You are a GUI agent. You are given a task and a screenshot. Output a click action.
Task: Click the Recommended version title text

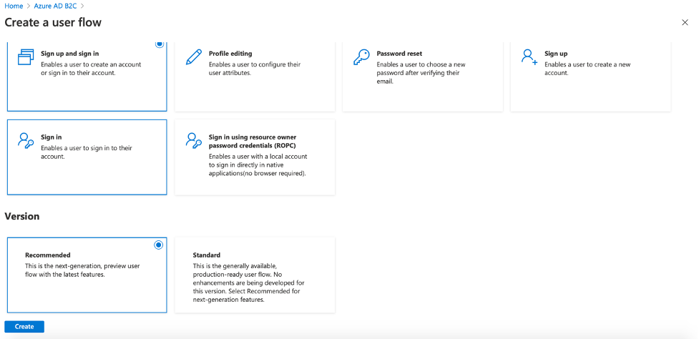[48, 255]
